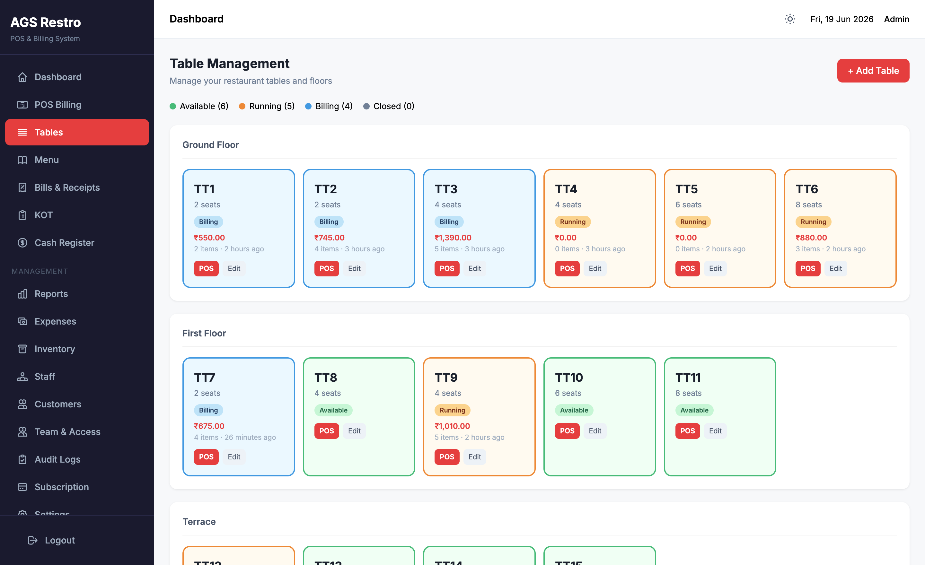Click the Staff icon in sidebar

22,377
